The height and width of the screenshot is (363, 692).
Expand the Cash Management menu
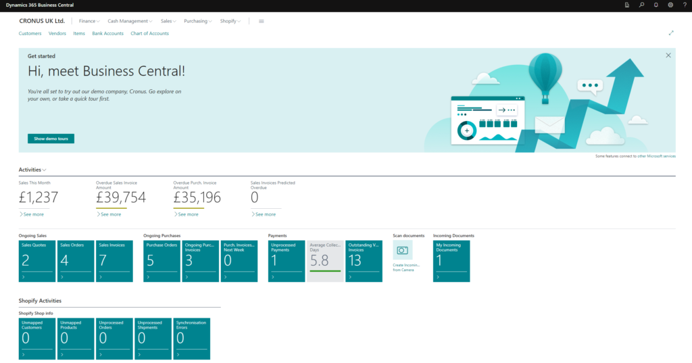(x=130, y=21)
